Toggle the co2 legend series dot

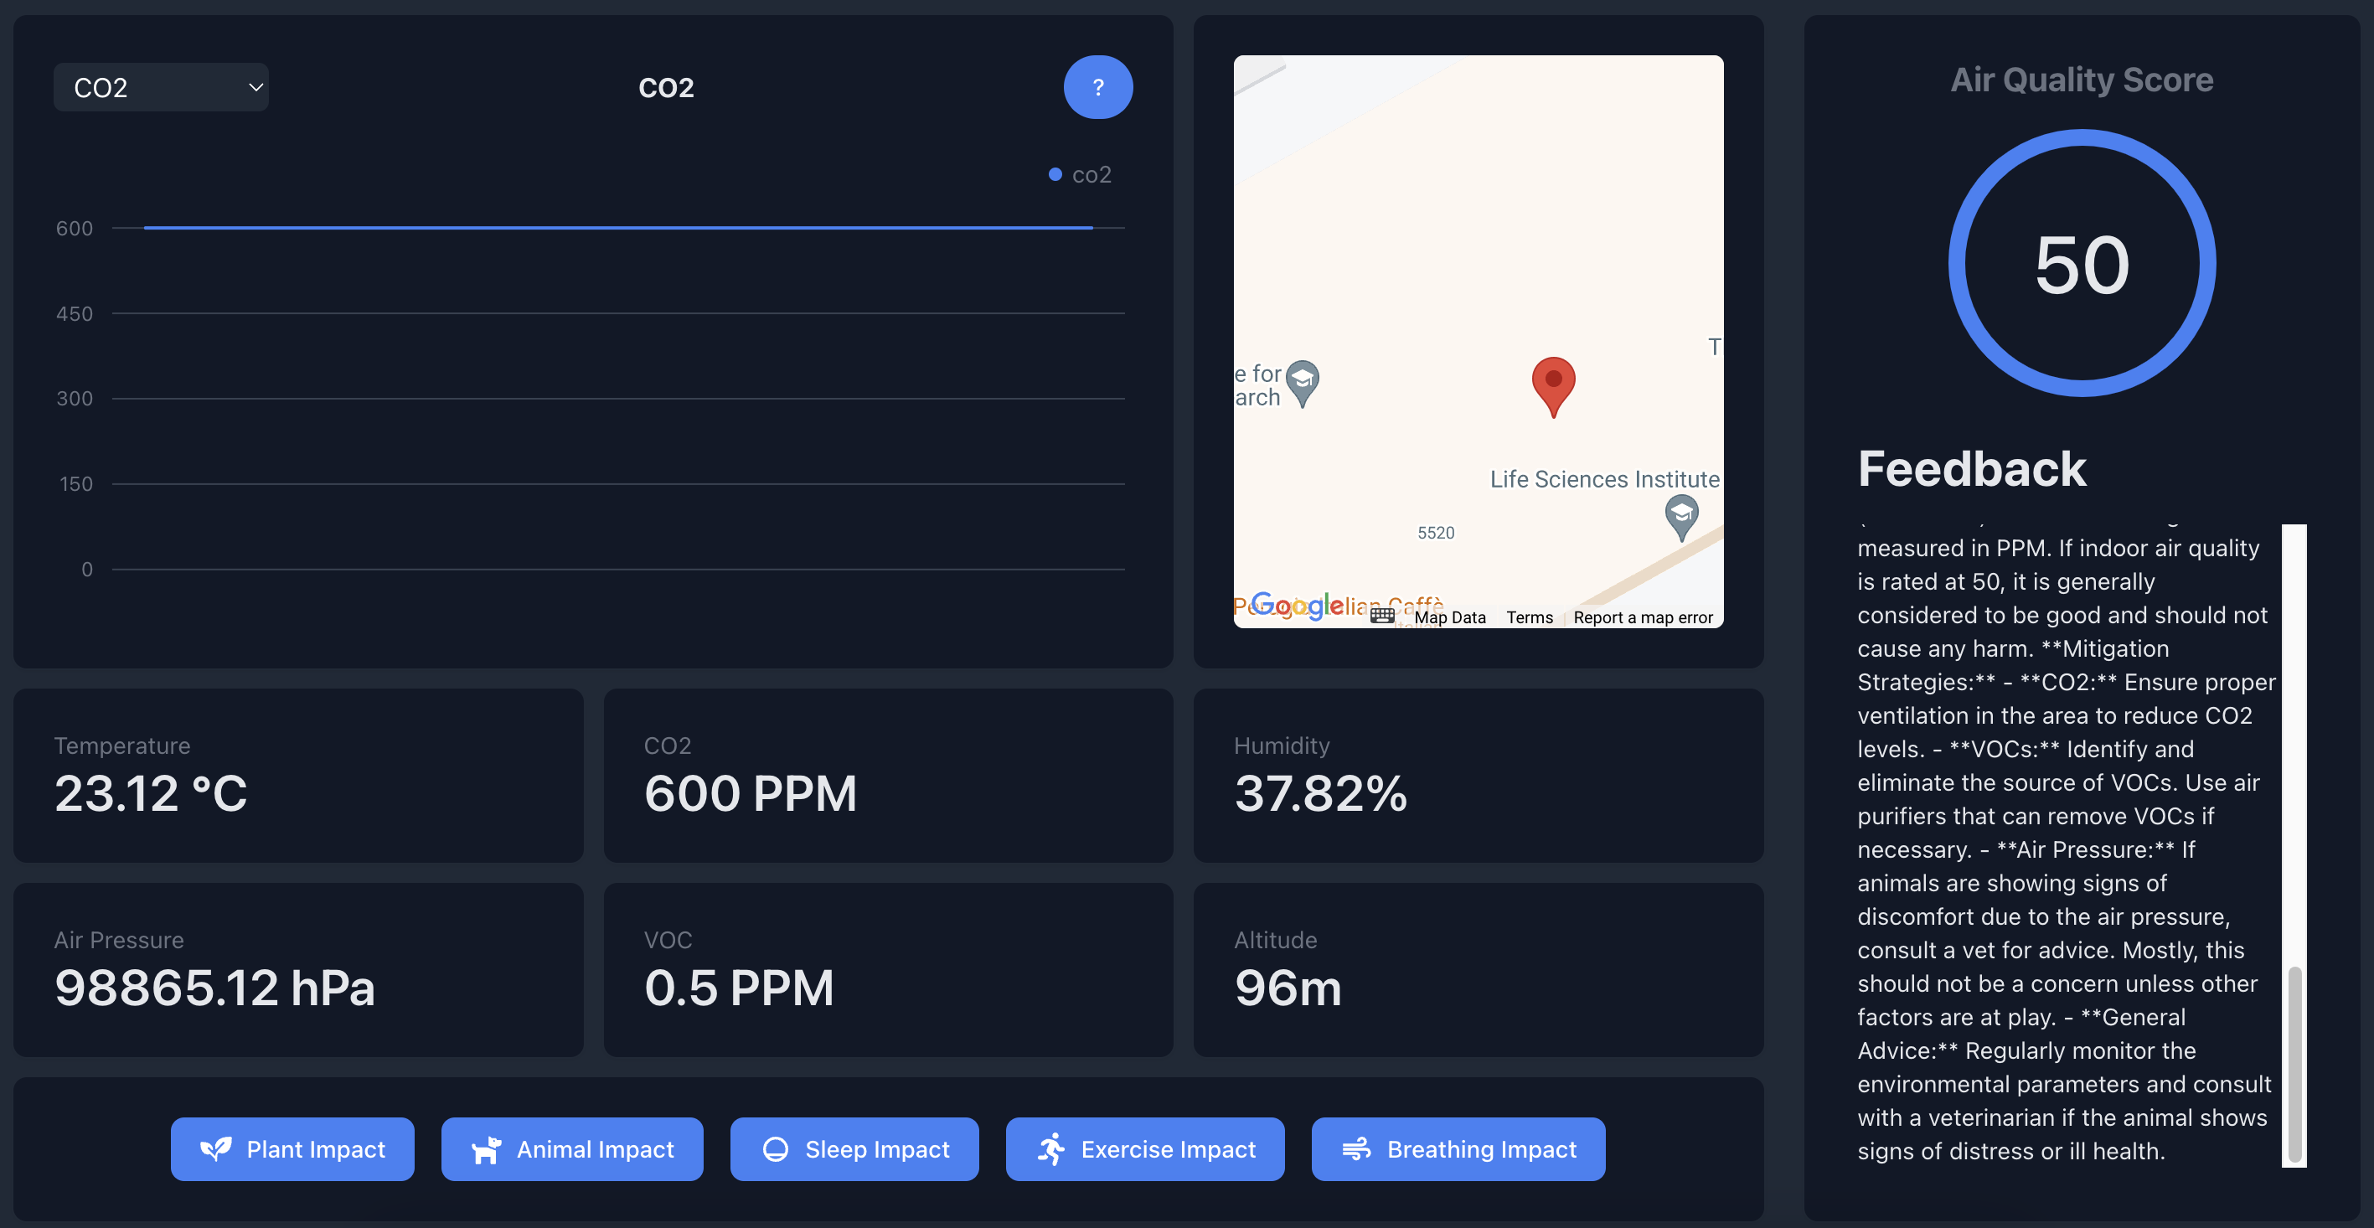tap(1055, 174)
